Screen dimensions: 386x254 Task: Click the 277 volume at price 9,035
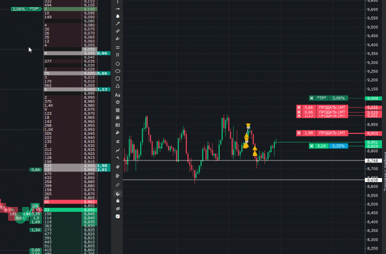click(48, 61)
